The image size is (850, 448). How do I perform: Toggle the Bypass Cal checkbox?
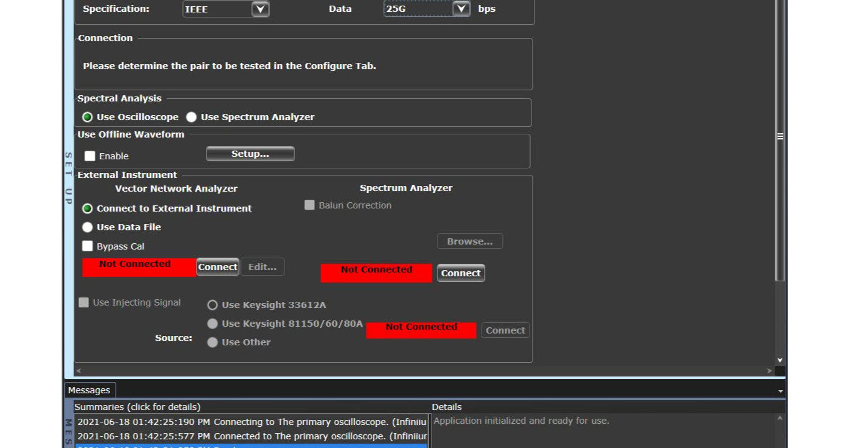pyautogui.click(x=88, y=246)
